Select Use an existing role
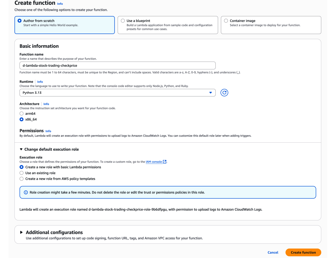 (x=21, y=173)
